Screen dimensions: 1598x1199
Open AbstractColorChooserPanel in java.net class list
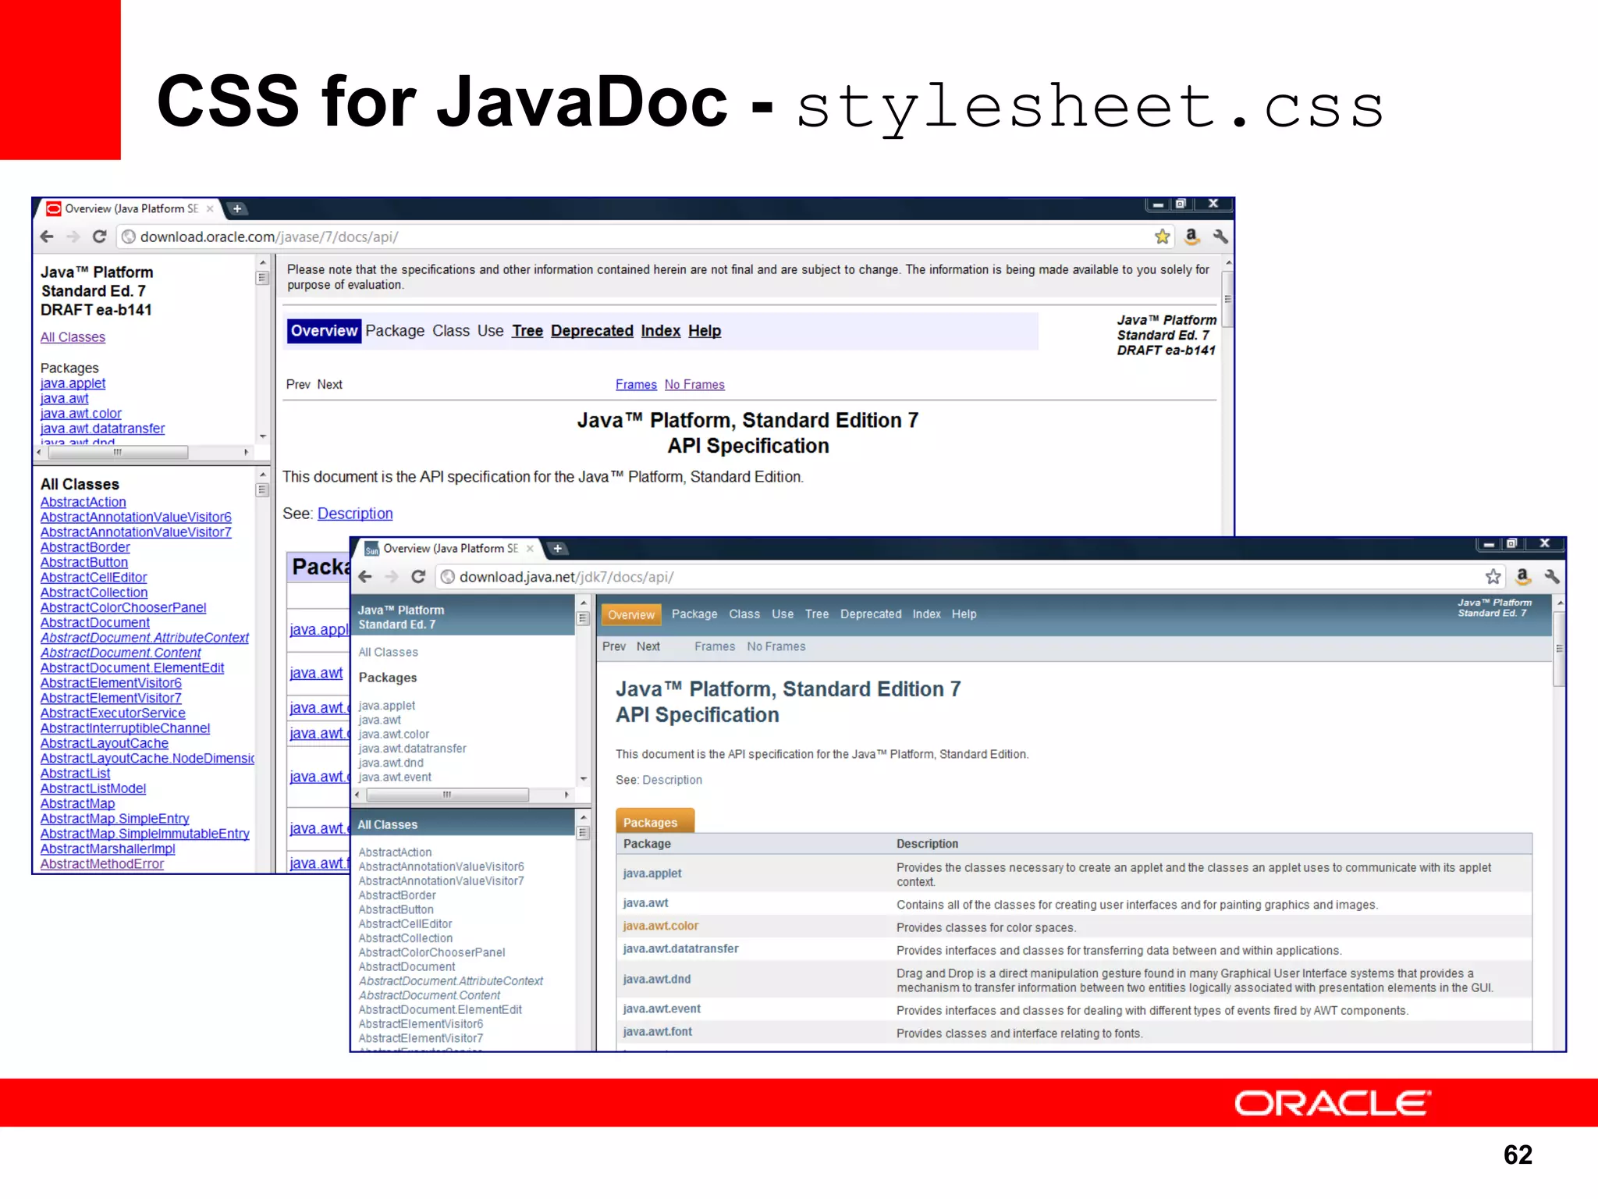432,953
